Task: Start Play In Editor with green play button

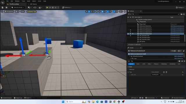Action: click(x=47, y=8)
